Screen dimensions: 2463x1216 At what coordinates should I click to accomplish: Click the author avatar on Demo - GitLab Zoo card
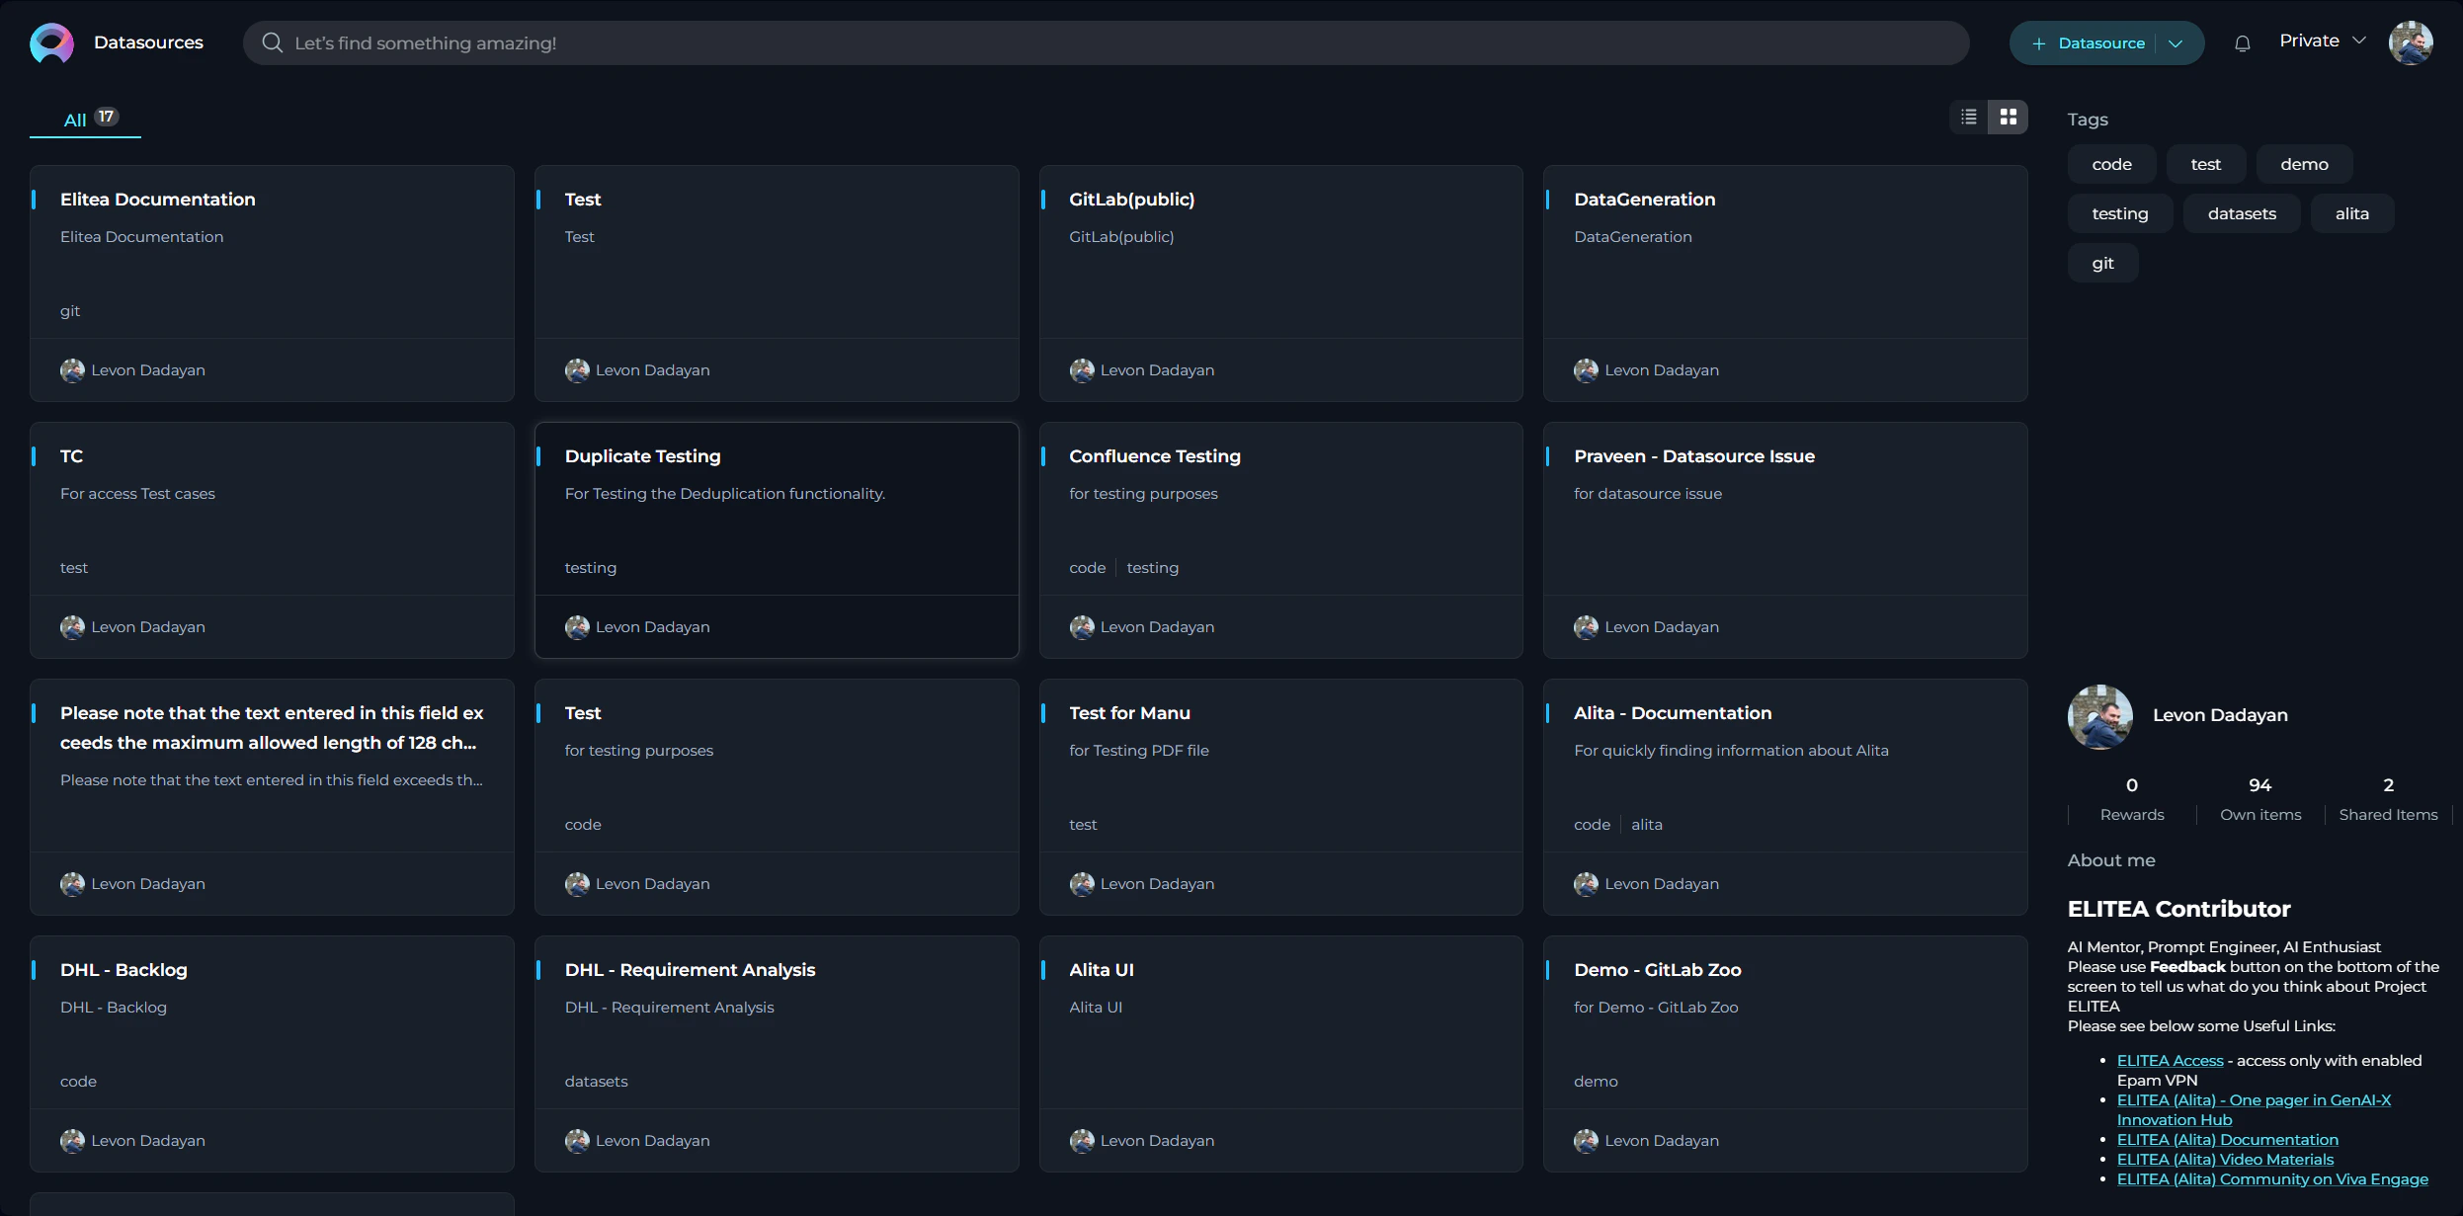point(1586,1140)
